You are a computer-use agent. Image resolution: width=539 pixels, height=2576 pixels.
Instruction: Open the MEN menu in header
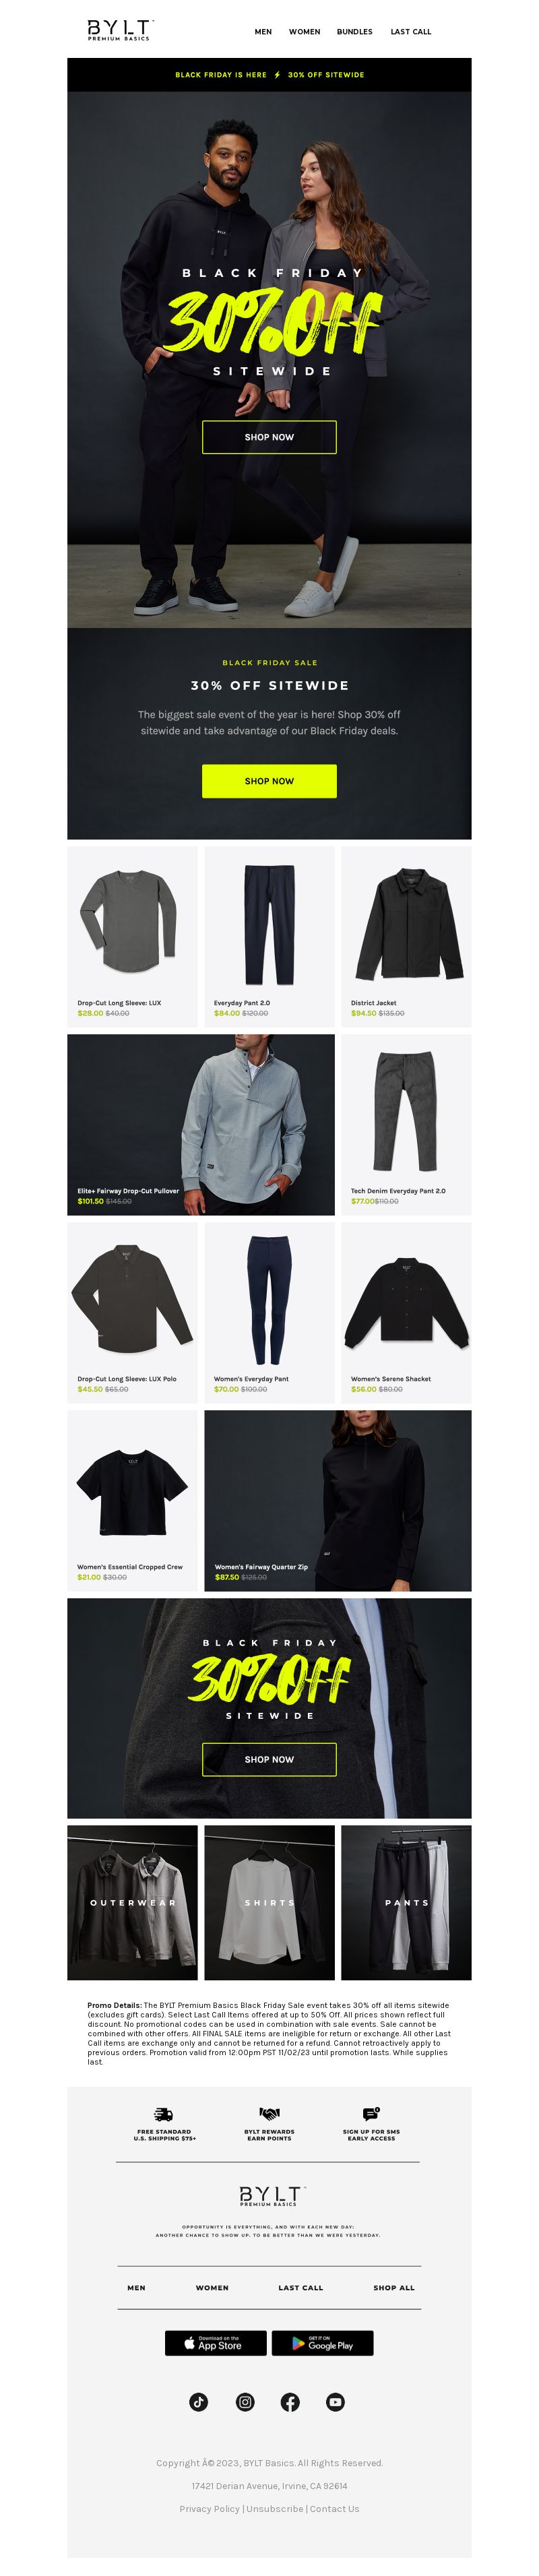point(263,32)
